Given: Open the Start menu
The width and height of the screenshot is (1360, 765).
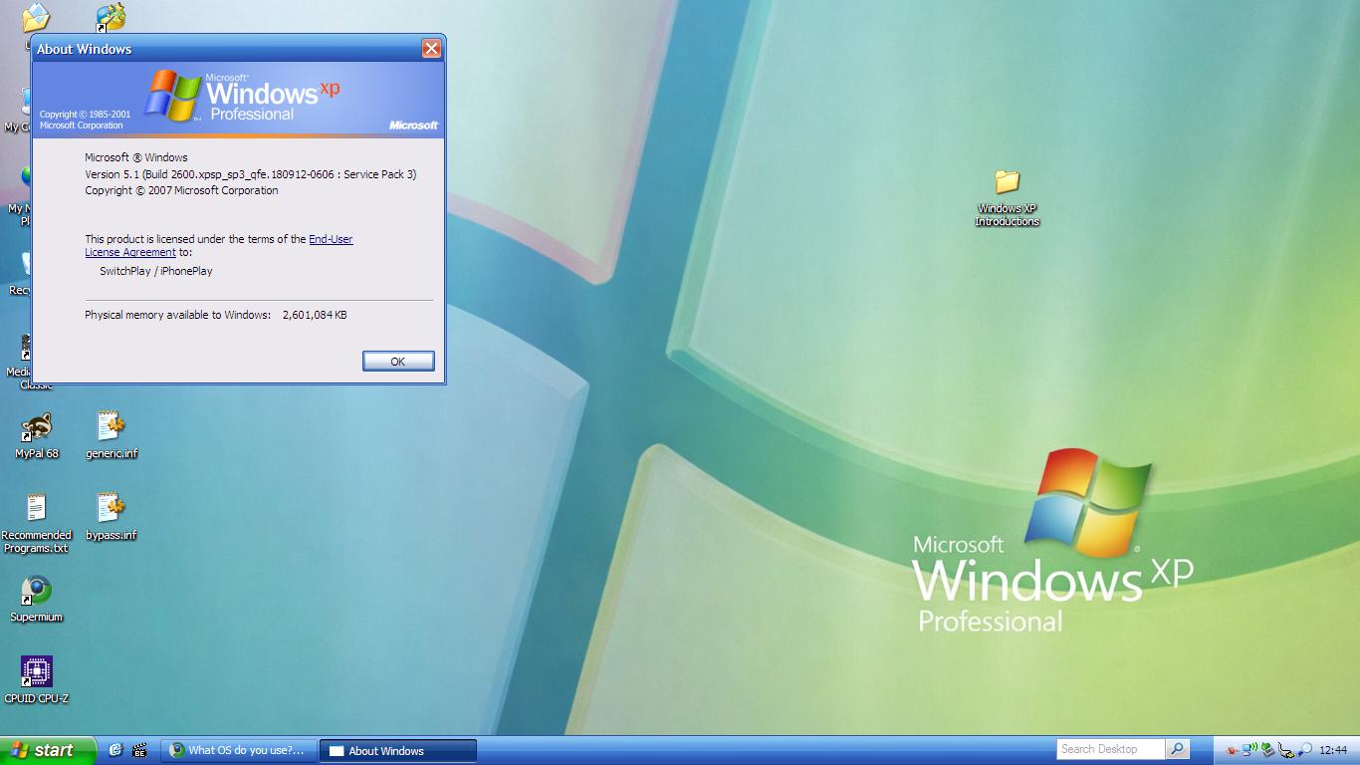Looking at the screenshot, I should tap(48, 750).
